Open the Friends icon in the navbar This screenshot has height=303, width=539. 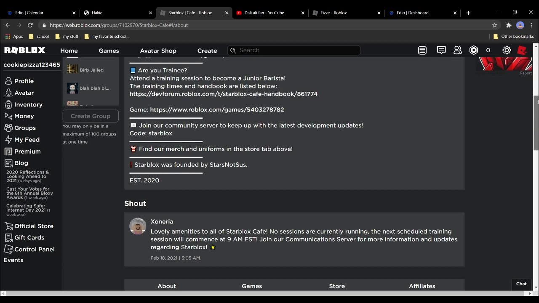(x=458, y=50)
